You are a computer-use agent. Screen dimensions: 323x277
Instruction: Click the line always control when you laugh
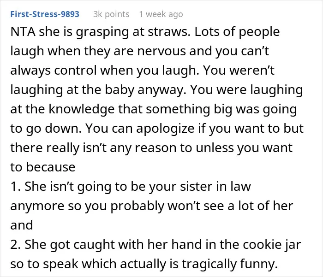click(142, 71)
